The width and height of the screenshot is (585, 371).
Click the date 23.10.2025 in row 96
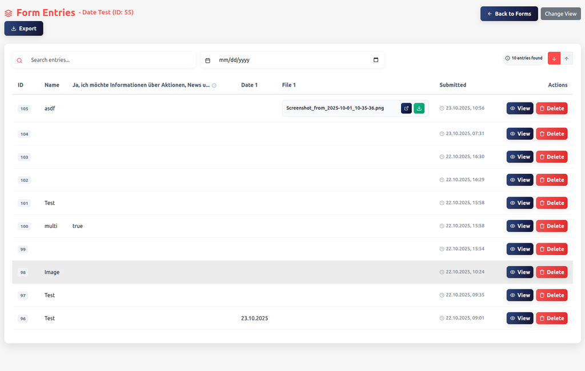(254, 318)
